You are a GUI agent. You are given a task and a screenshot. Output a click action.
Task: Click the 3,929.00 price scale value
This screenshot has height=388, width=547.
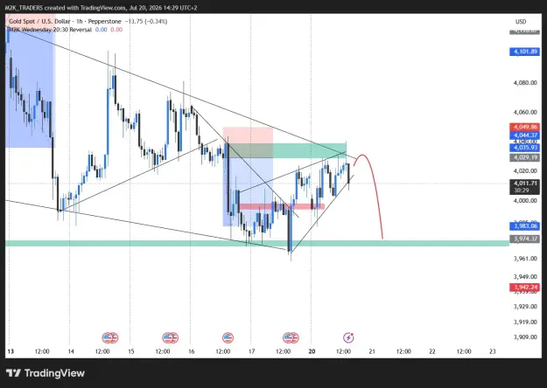[525, 307]
